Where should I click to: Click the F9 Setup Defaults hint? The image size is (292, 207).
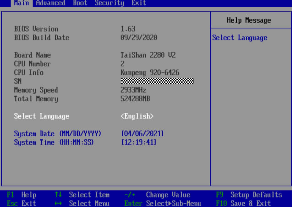pos(249,195)
